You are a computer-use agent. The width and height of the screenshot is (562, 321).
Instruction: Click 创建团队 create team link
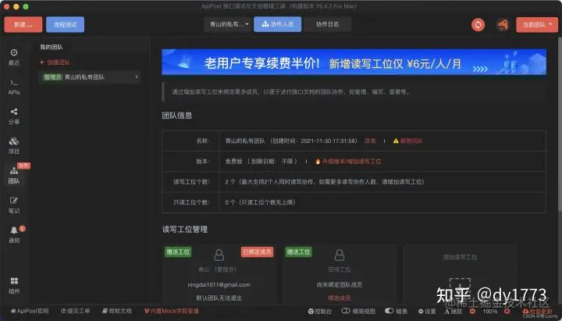[x=59, y=62]
